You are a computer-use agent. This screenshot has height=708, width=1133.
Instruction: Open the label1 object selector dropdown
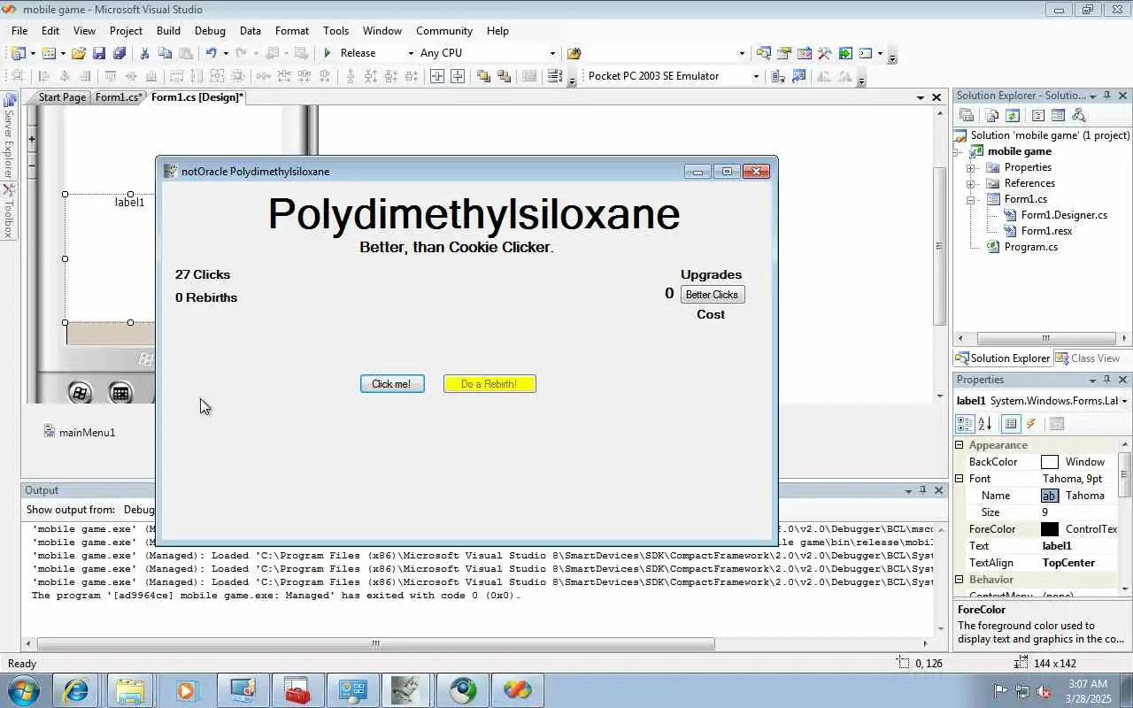click(x=1124, y=401)
